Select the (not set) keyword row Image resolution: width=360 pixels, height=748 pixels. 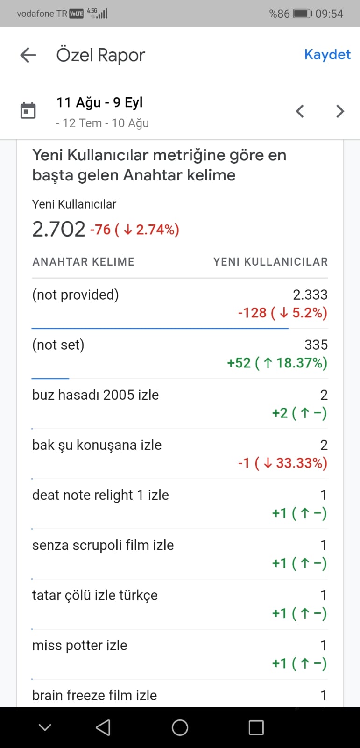tap(180, 354)
